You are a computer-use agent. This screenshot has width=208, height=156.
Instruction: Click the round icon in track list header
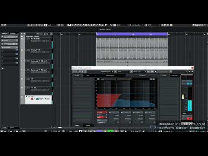45,34
